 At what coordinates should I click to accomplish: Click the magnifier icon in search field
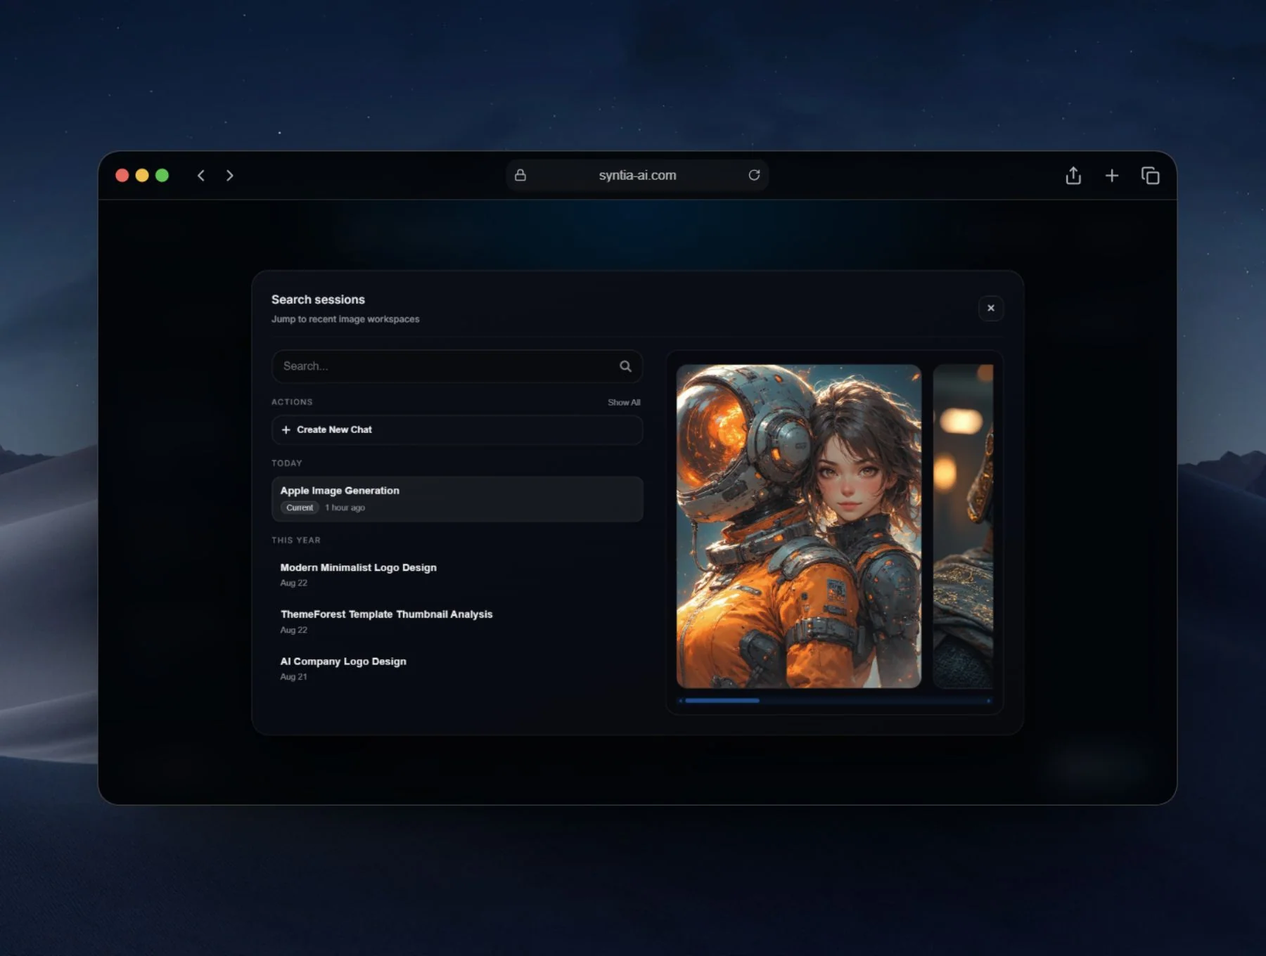click(x=625, y=366)
